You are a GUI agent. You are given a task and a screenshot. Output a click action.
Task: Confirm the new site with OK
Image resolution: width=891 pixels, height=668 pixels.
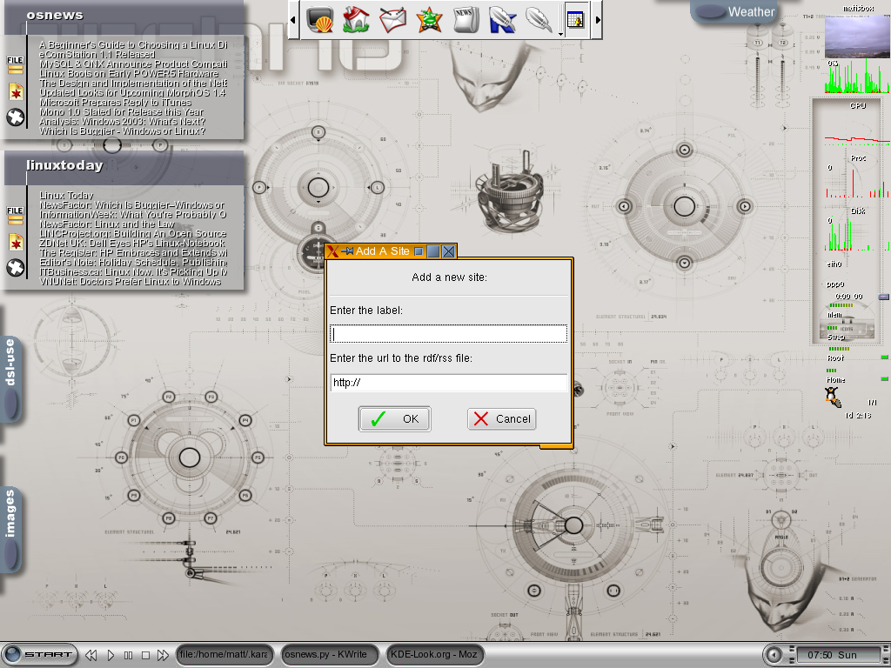point(394,419)
